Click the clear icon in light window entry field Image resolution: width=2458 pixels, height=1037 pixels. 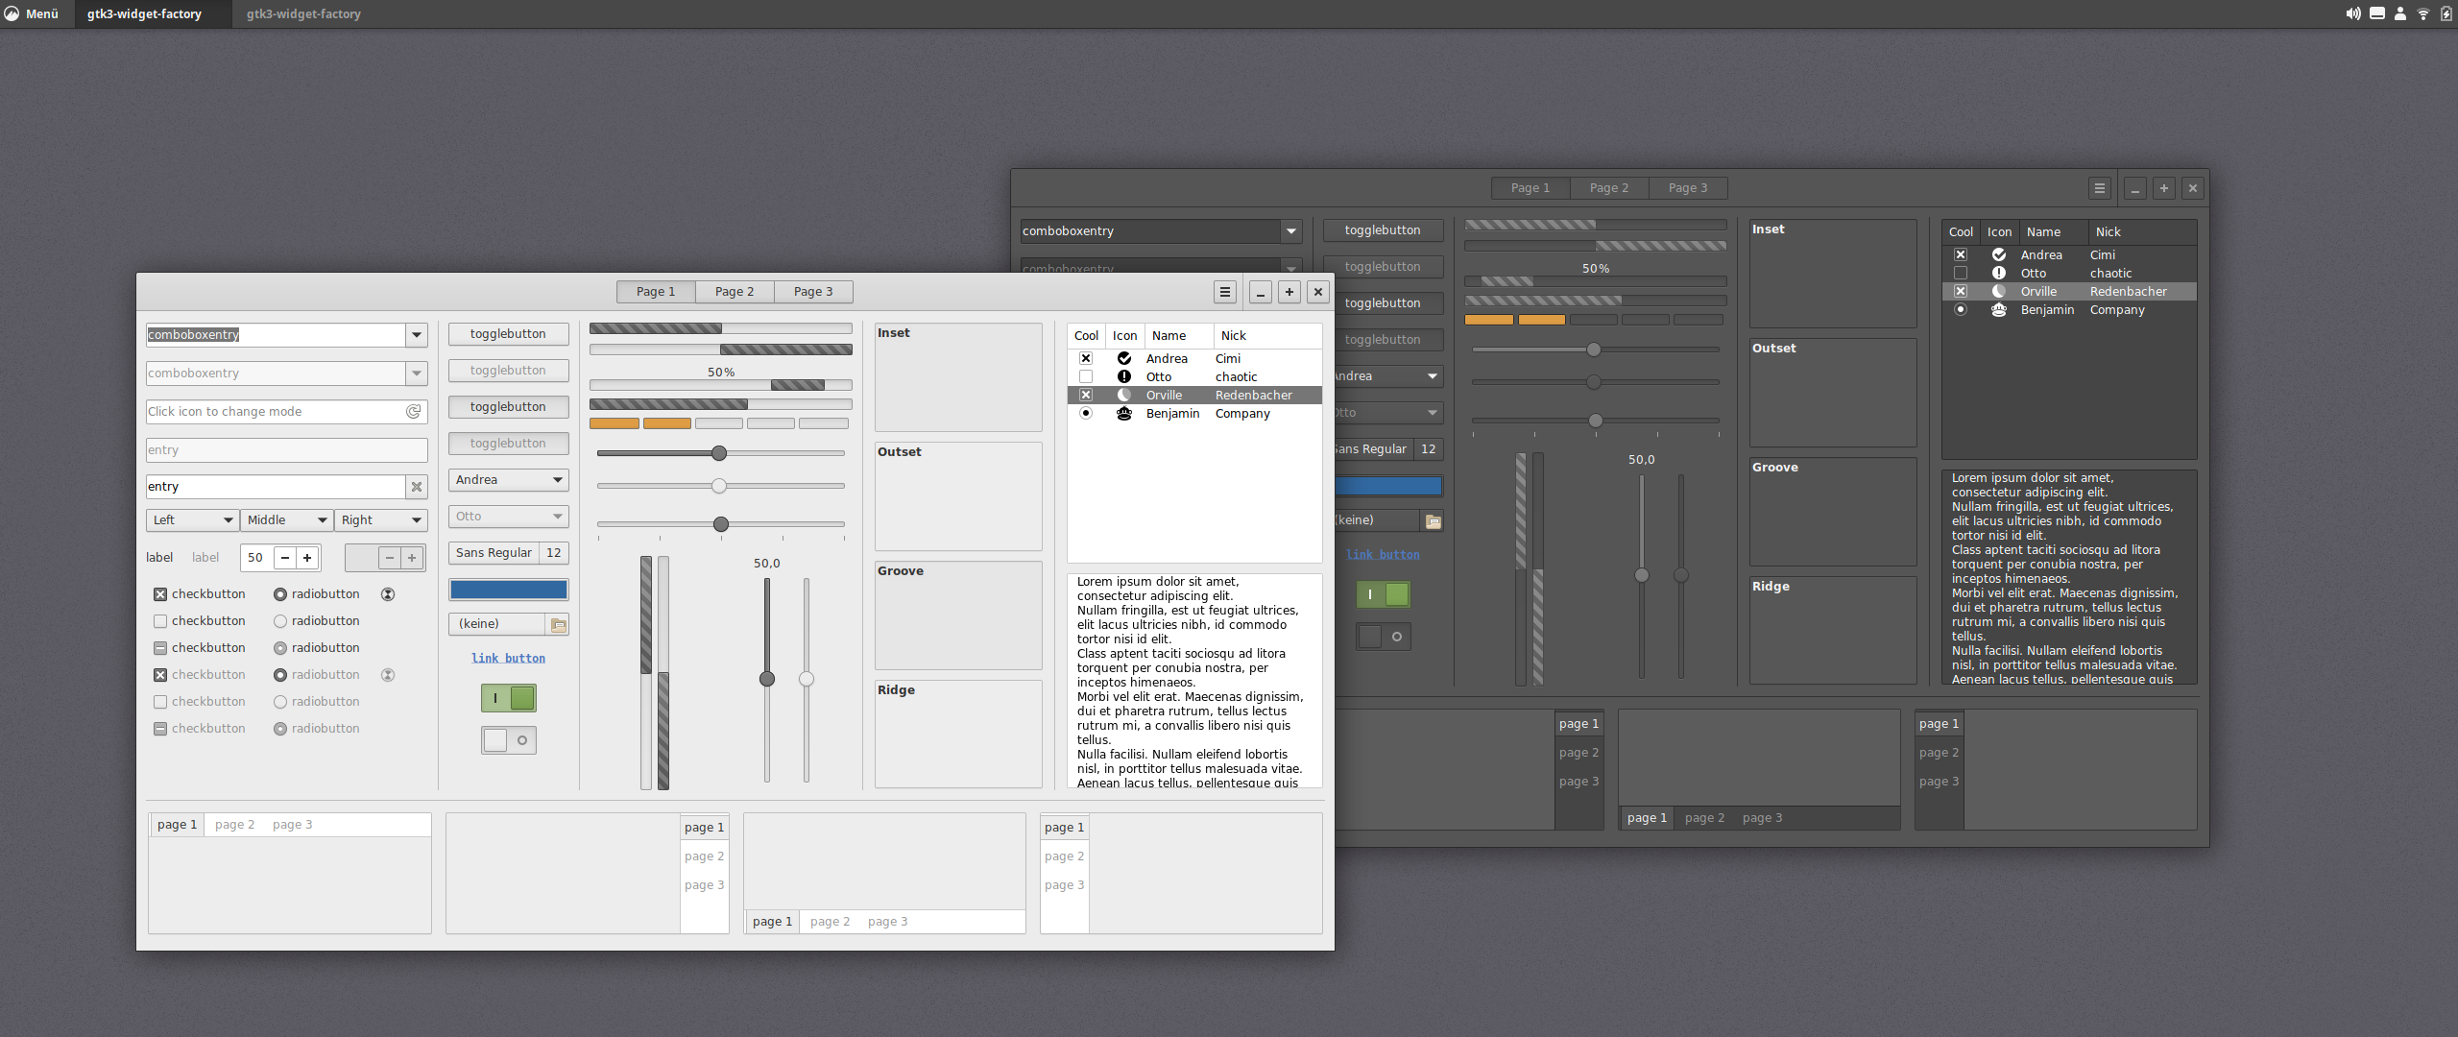417,487
